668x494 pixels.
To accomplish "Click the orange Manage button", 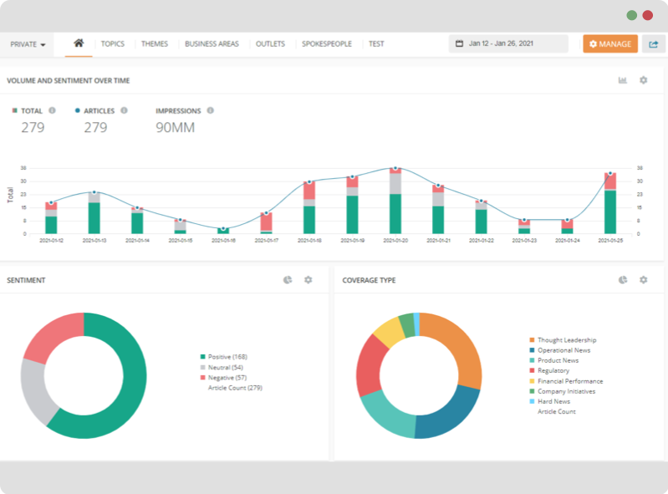I will pyautogui.click(x=610, y=44).
